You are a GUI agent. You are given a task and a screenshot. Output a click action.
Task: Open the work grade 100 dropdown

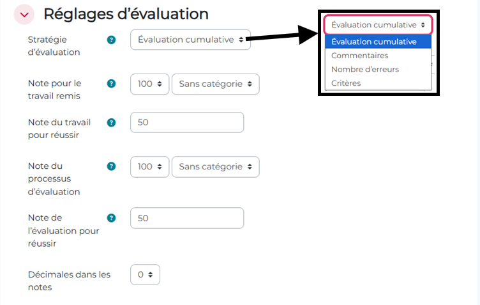[149, 84]
